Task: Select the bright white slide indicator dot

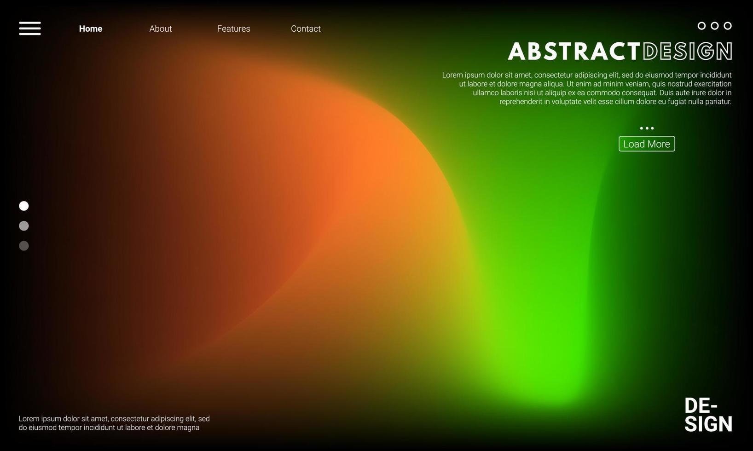Action: point(24,206)
